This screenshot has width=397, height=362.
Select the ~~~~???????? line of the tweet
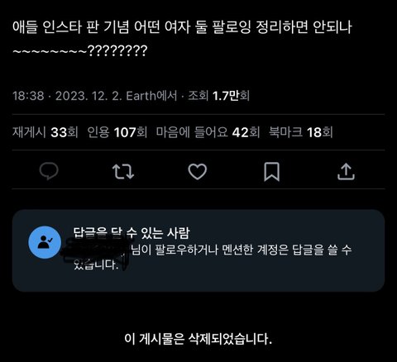coord(80,51)
